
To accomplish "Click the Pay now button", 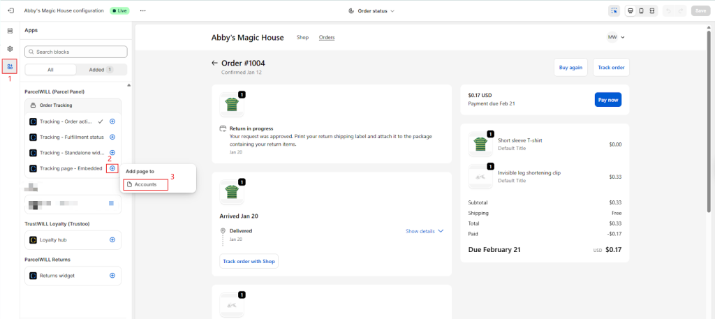I will [x=608, y=99].
